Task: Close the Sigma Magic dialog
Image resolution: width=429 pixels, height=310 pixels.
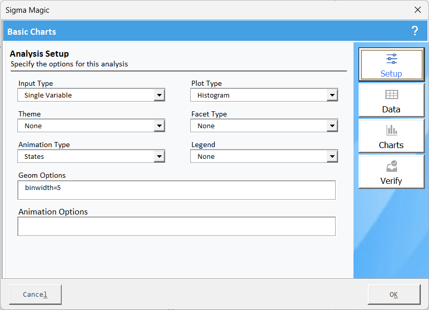Action: 417,10
